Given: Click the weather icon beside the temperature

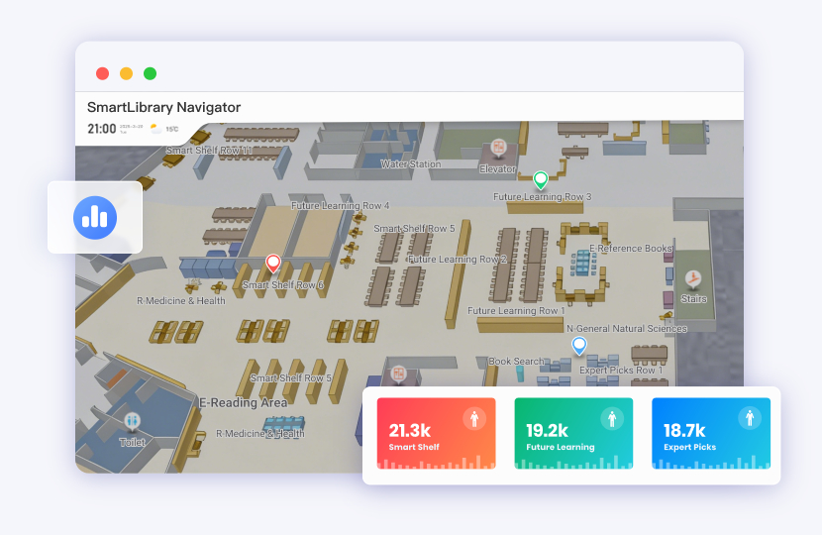Looking at the screenshot, I should click(155, 129).
